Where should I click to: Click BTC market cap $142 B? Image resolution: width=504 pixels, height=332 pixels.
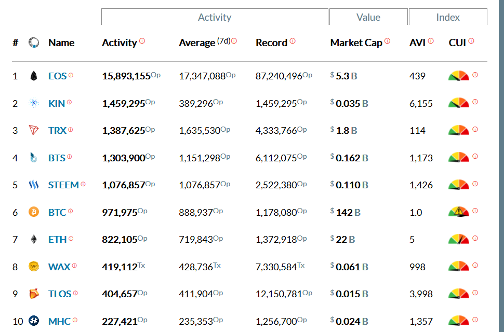click(x=346, y=212)
